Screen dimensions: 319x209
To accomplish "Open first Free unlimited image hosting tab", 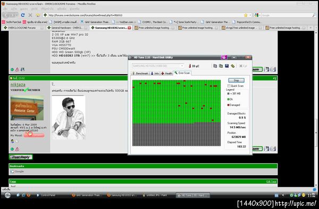I will tap(154, 28).
